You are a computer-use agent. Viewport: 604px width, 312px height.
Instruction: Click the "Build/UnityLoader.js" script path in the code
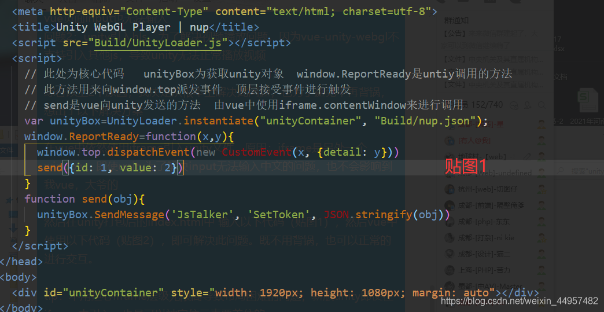point(158,42)
